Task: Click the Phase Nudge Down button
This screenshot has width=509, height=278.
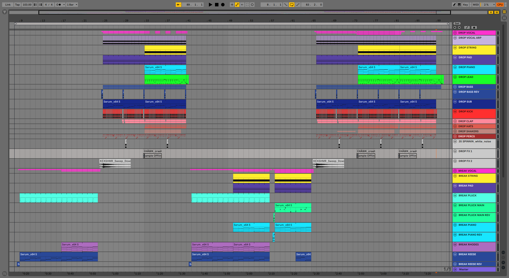Action: [x=35, y=5]
